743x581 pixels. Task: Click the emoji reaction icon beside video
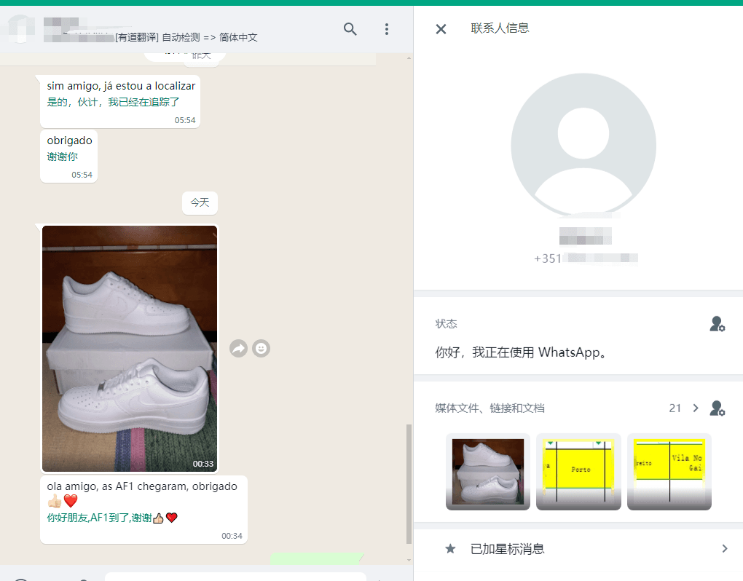point(261,349)
